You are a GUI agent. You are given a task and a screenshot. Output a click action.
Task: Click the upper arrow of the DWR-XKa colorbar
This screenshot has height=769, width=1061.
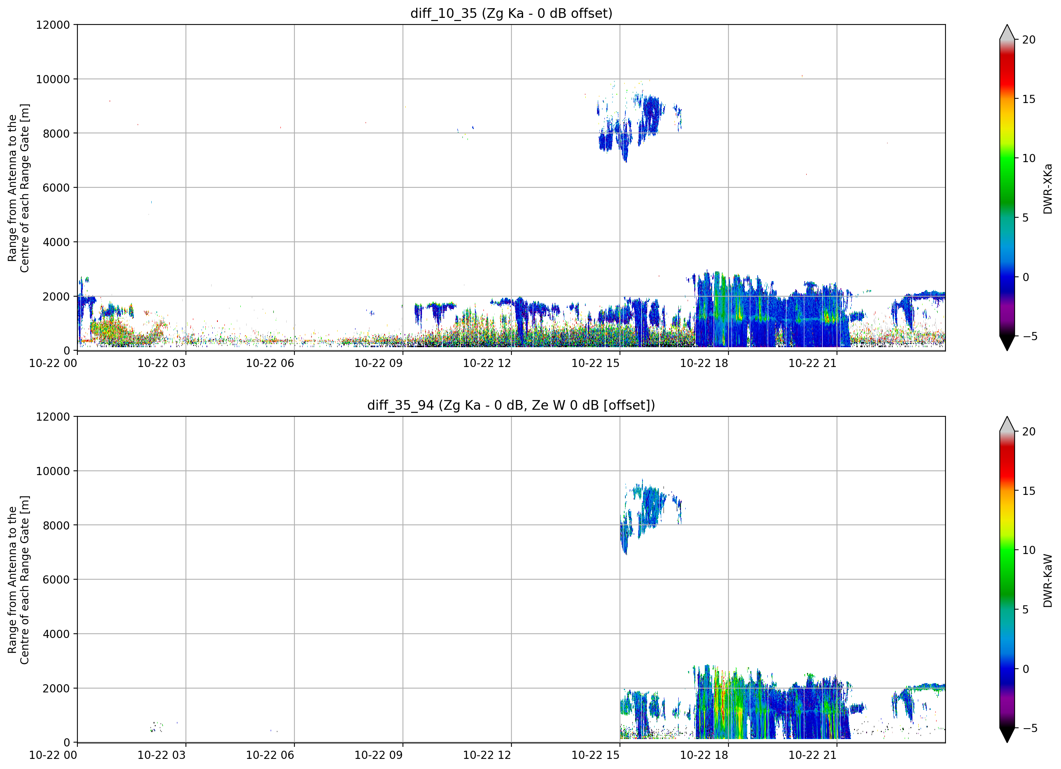tap(1007, 32)
